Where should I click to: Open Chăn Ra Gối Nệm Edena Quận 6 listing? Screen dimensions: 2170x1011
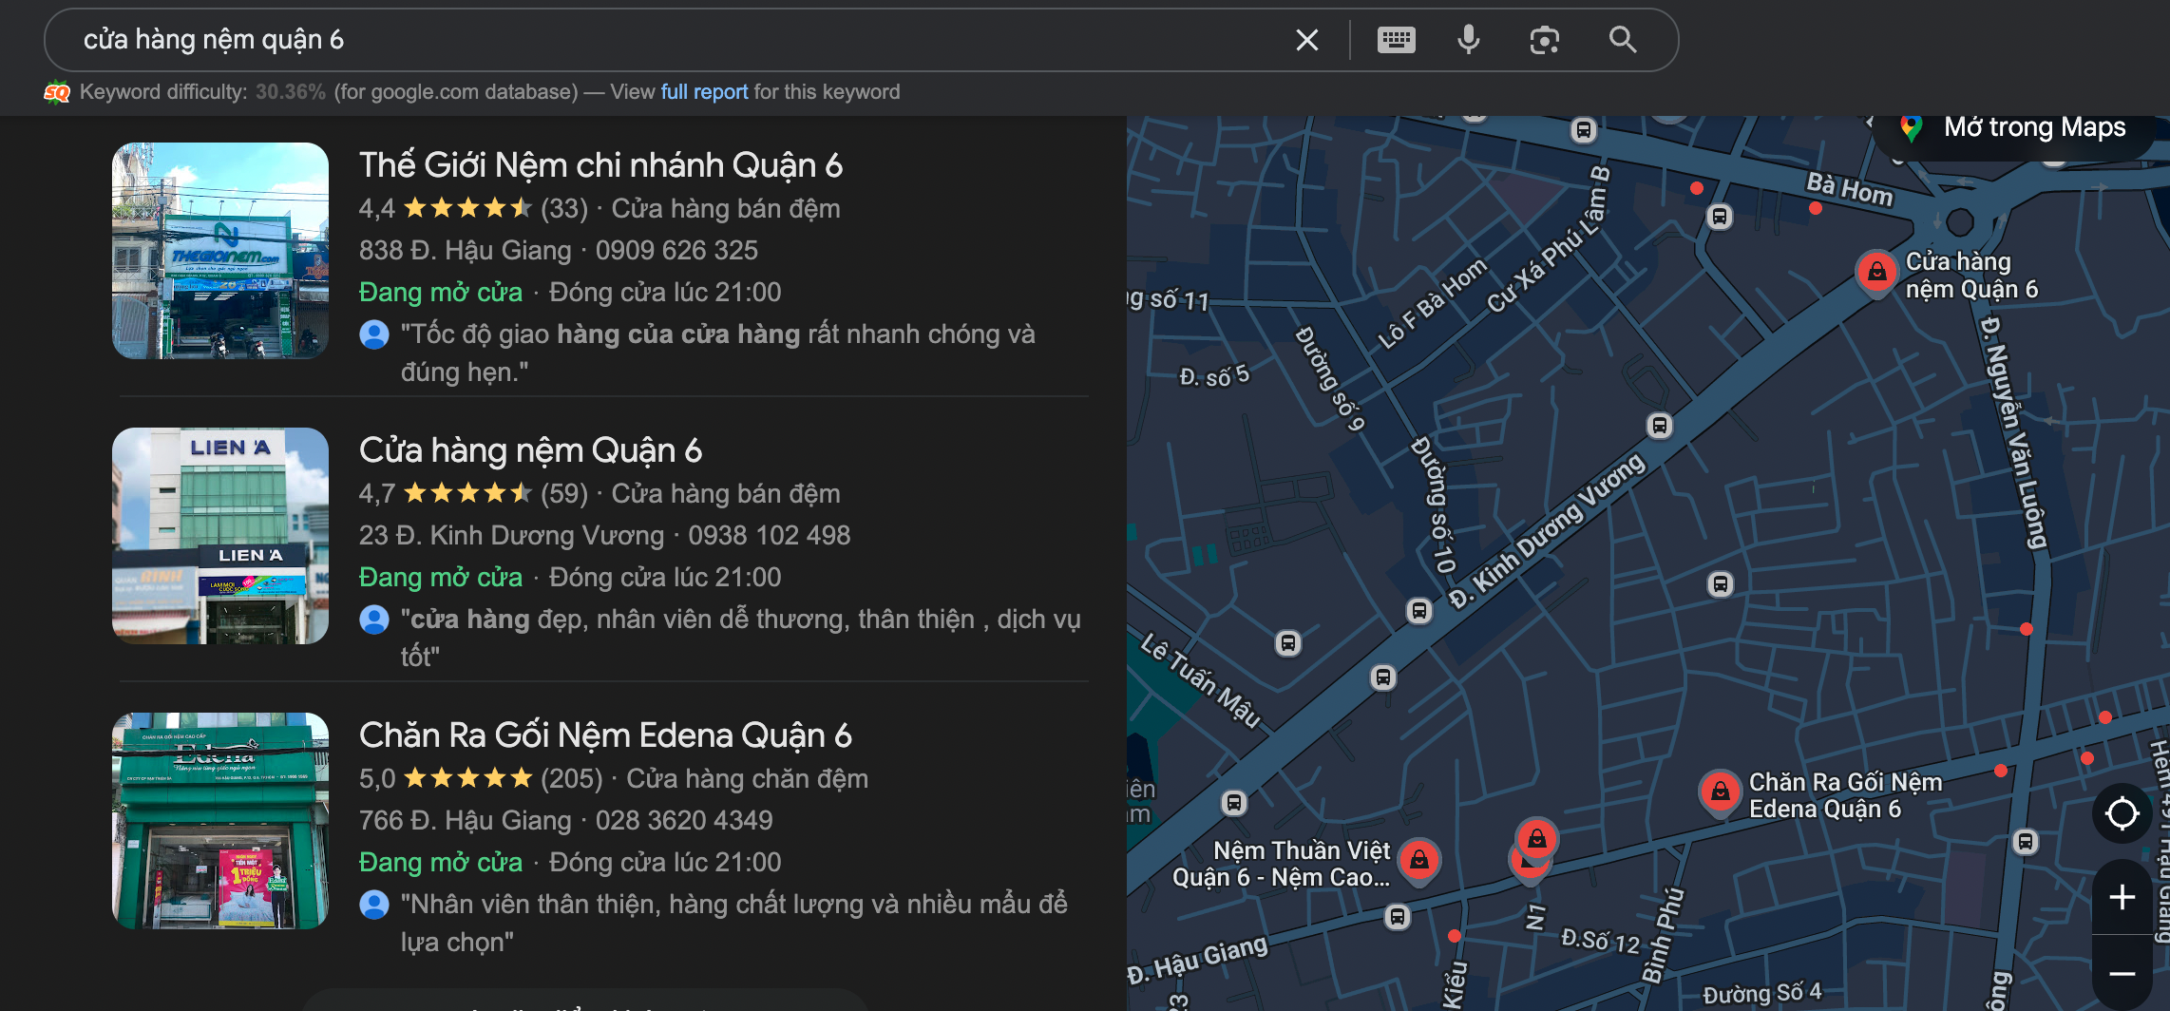(x=605, y=735)
